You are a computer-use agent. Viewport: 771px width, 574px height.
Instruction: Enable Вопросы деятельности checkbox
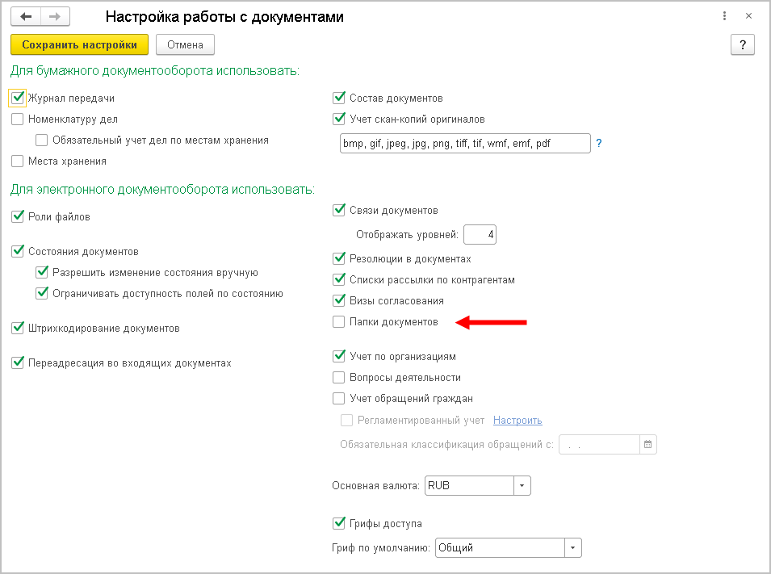pos(339,377)
